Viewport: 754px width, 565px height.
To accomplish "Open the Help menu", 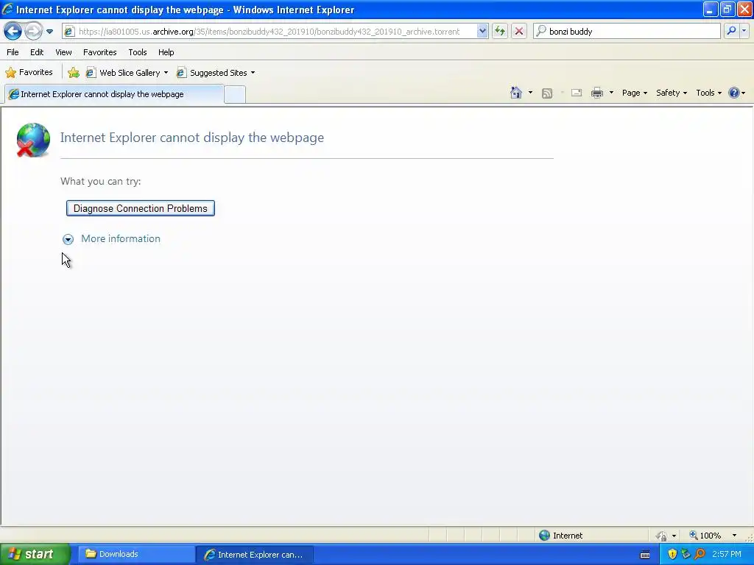I will [166, 52].
